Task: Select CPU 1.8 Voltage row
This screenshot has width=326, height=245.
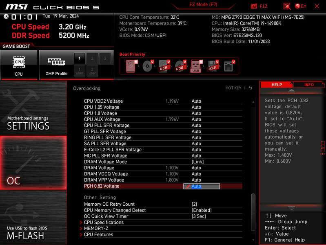Action: click(x=163, y=113)
